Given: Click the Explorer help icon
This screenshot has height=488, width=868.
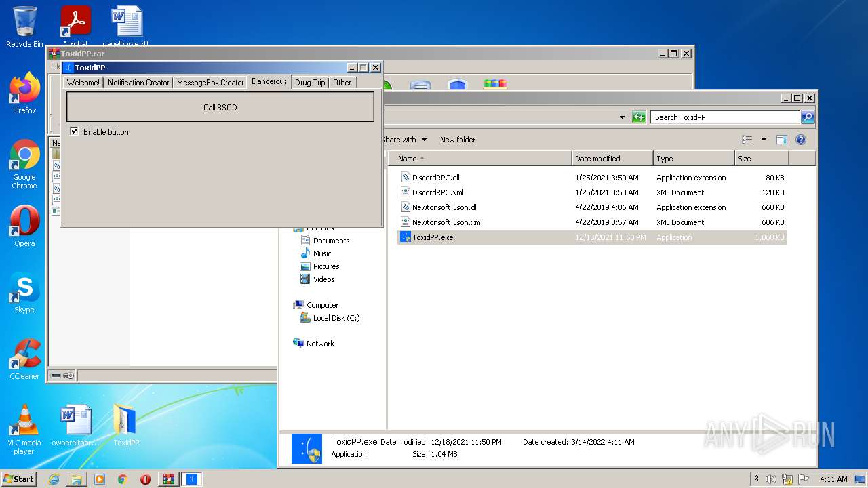Looking at the screenshot, I should click(801, 140).
